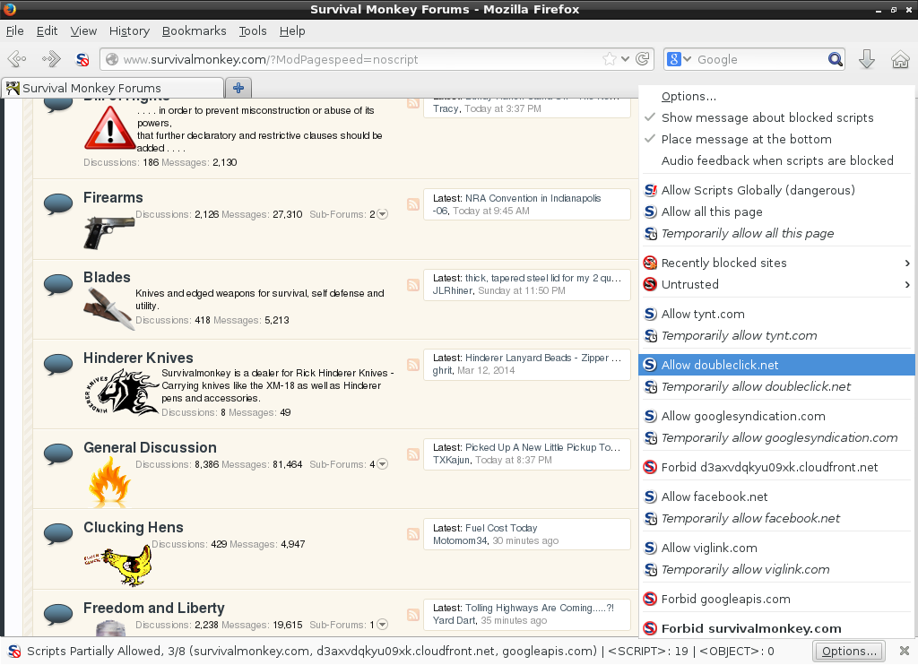Open TXKajun's user profile link
This screenshot has height=665, width=918.
452,460
